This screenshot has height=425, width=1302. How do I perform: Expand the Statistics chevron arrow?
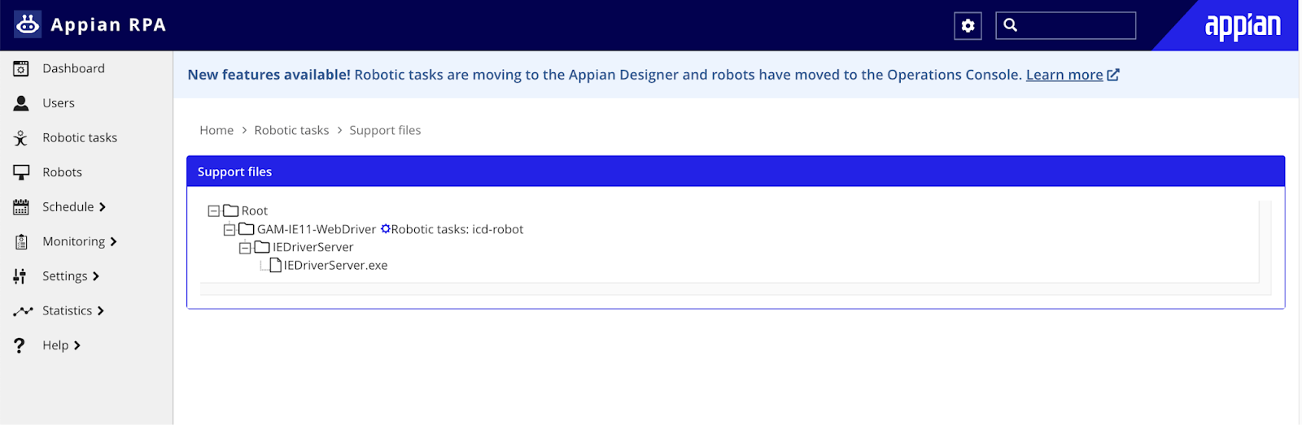coord(101,311)
